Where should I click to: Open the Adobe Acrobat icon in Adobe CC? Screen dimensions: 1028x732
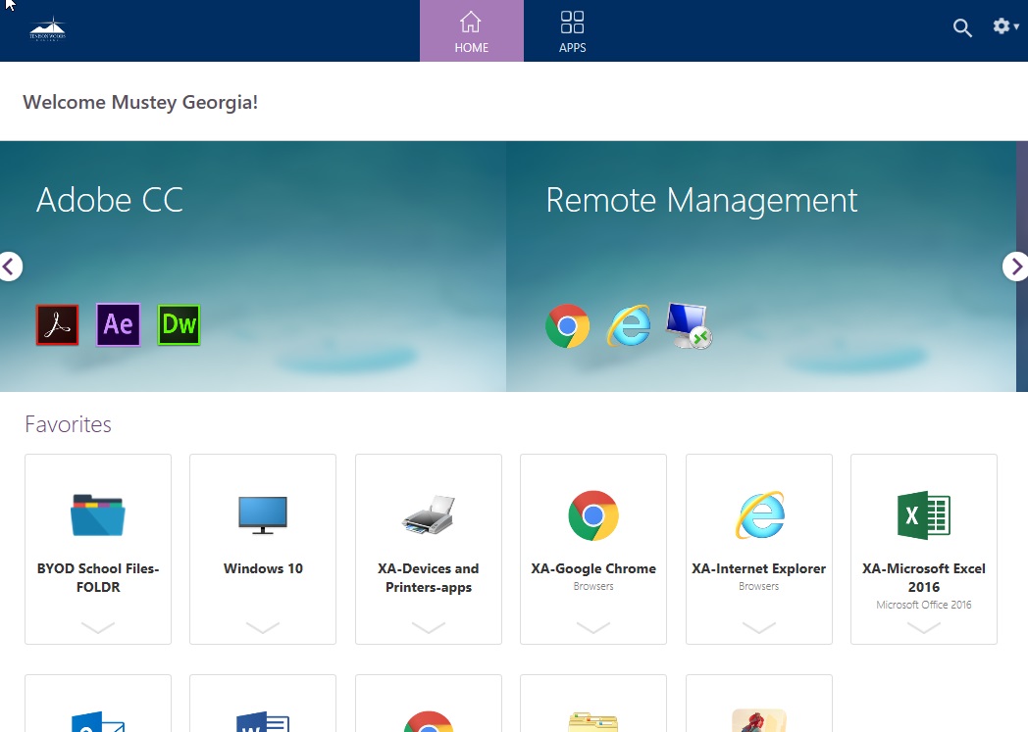click(x=57, y=324)
